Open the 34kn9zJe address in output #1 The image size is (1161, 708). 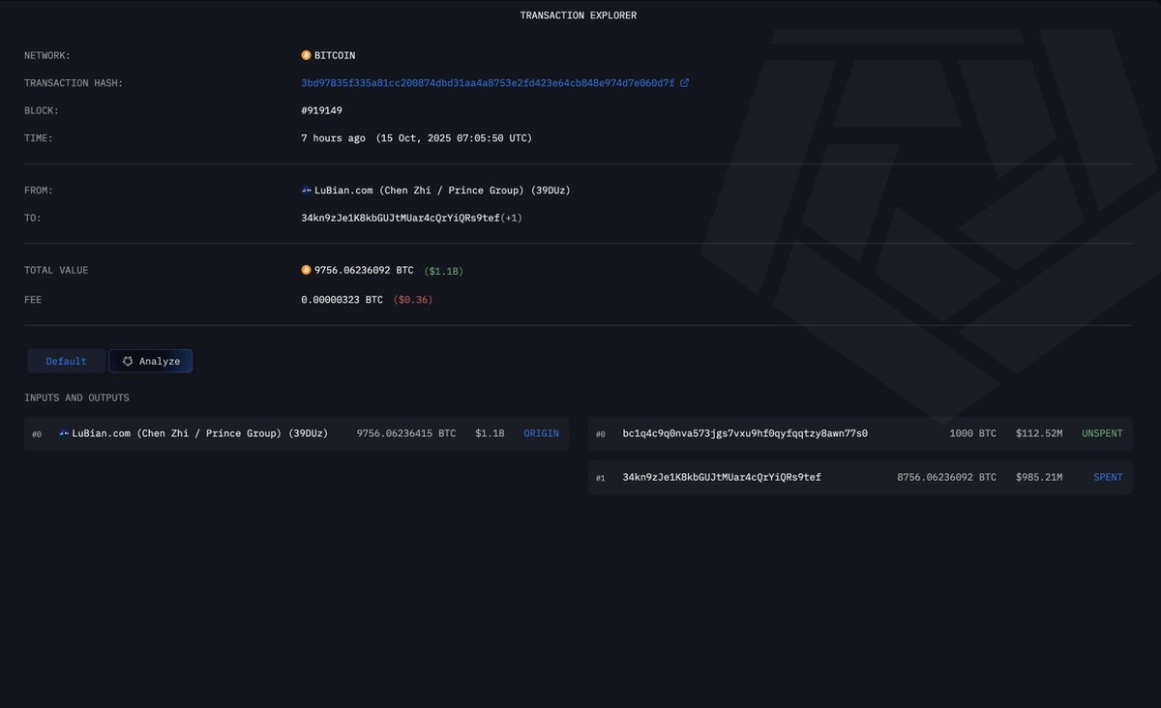[x=722, y=477]
